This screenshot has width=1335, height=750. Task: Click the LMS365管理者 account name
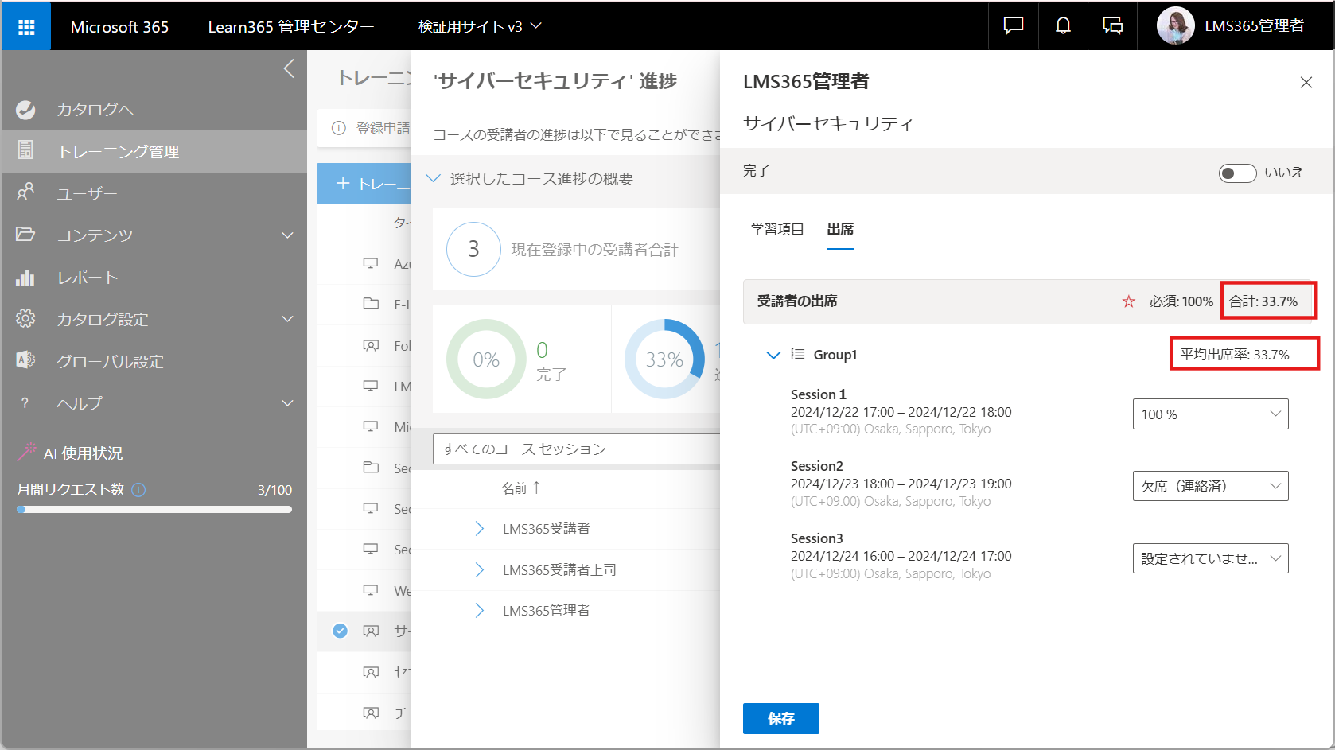tap(1254, 26)
